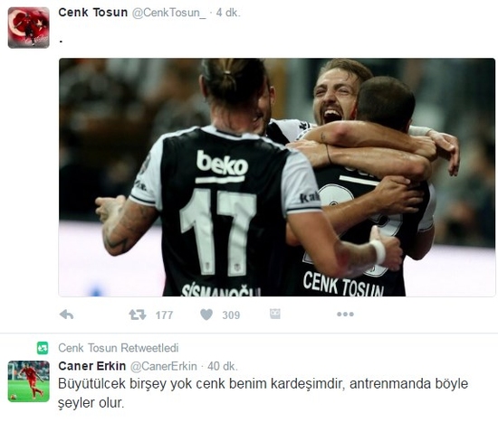Click the Cenk Tosun Retweetledi label
Image resolution: width=498 pixels, height=423 pixels.
(x=118, y=348)
